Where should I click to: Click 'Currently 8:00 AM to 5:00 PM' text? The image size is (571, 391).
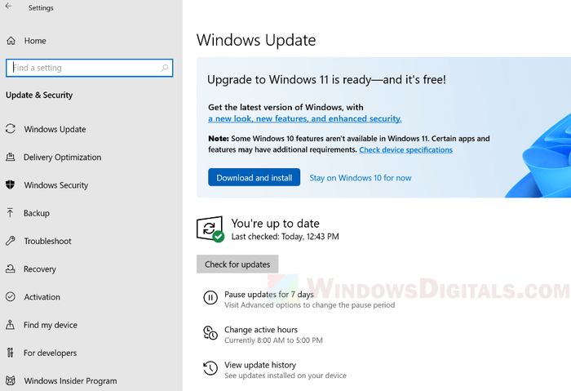point(273,340)
